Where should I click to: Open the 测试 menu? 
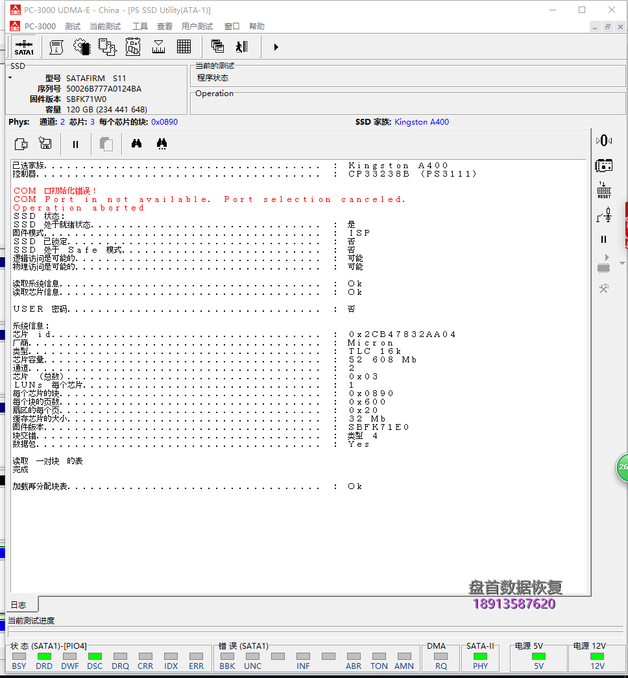[73, 27]
